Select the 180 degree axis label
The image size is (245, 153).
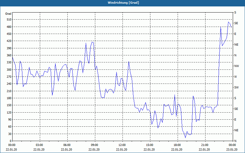point(9,98)
